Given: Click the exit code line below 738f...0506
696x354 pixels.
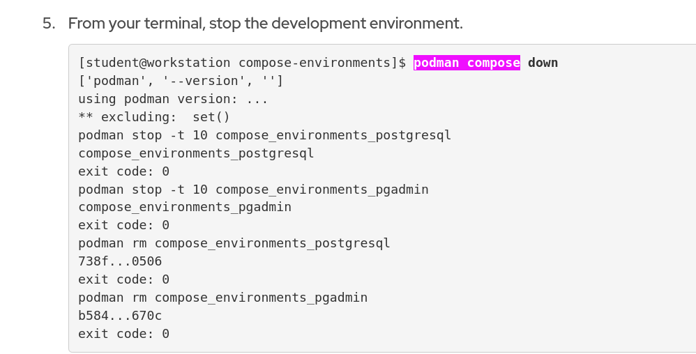Looking at the screenshot, I should click(x=123, y=279).
